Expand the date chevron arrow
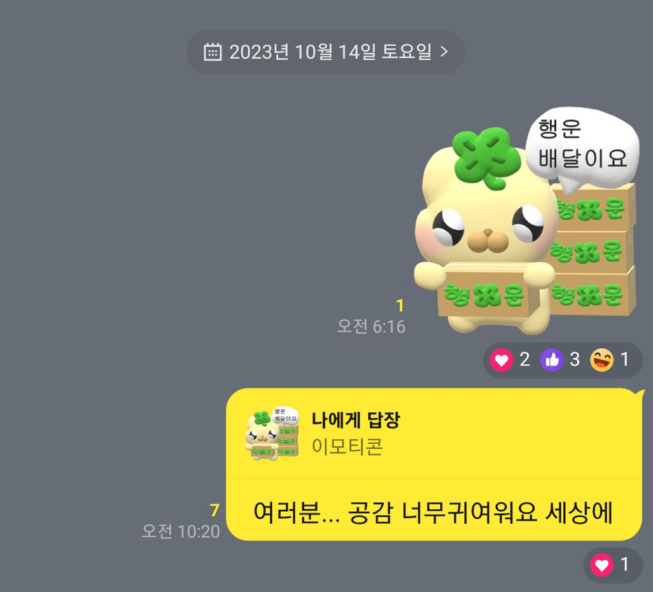The image size is (653, 592). [444, 52]
